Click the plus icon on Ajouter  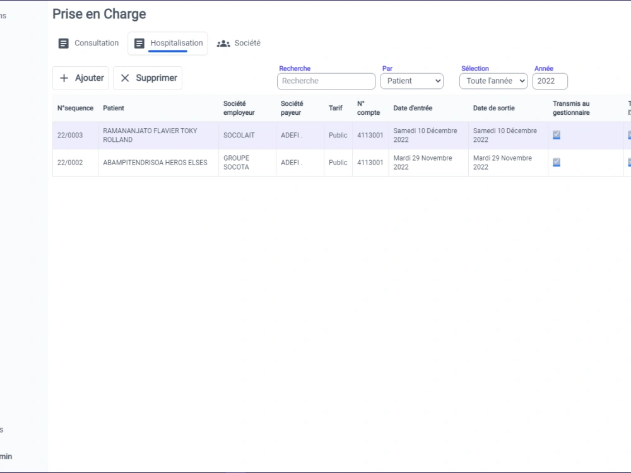[x=64, y=78]
